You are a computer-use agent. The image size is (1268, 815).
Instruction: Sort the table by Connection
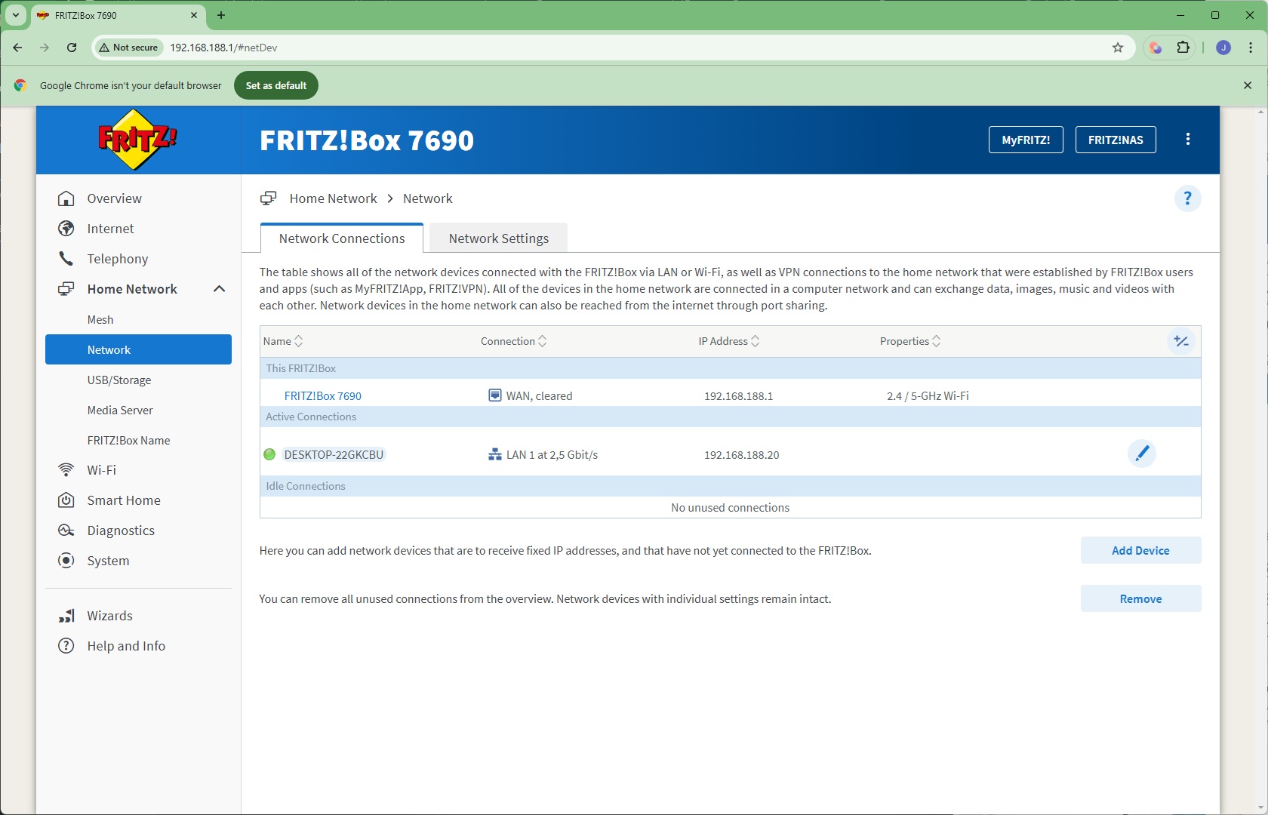coord(514,341)
